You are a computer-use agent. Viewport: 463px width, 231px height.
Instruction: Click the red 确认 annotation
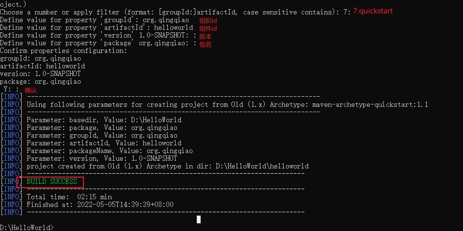click(31, 90)
